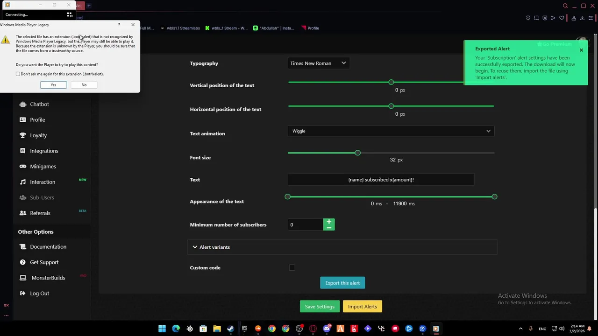Click the ad blocker shield icon
This screenshot has height=336, width=598.
(545, 18)
